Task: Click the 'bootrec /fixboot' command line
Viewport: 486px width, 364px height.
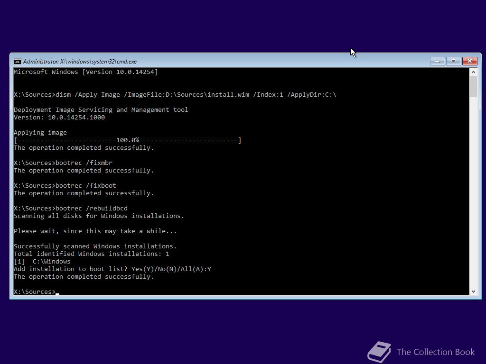Action: coord(65,186)
